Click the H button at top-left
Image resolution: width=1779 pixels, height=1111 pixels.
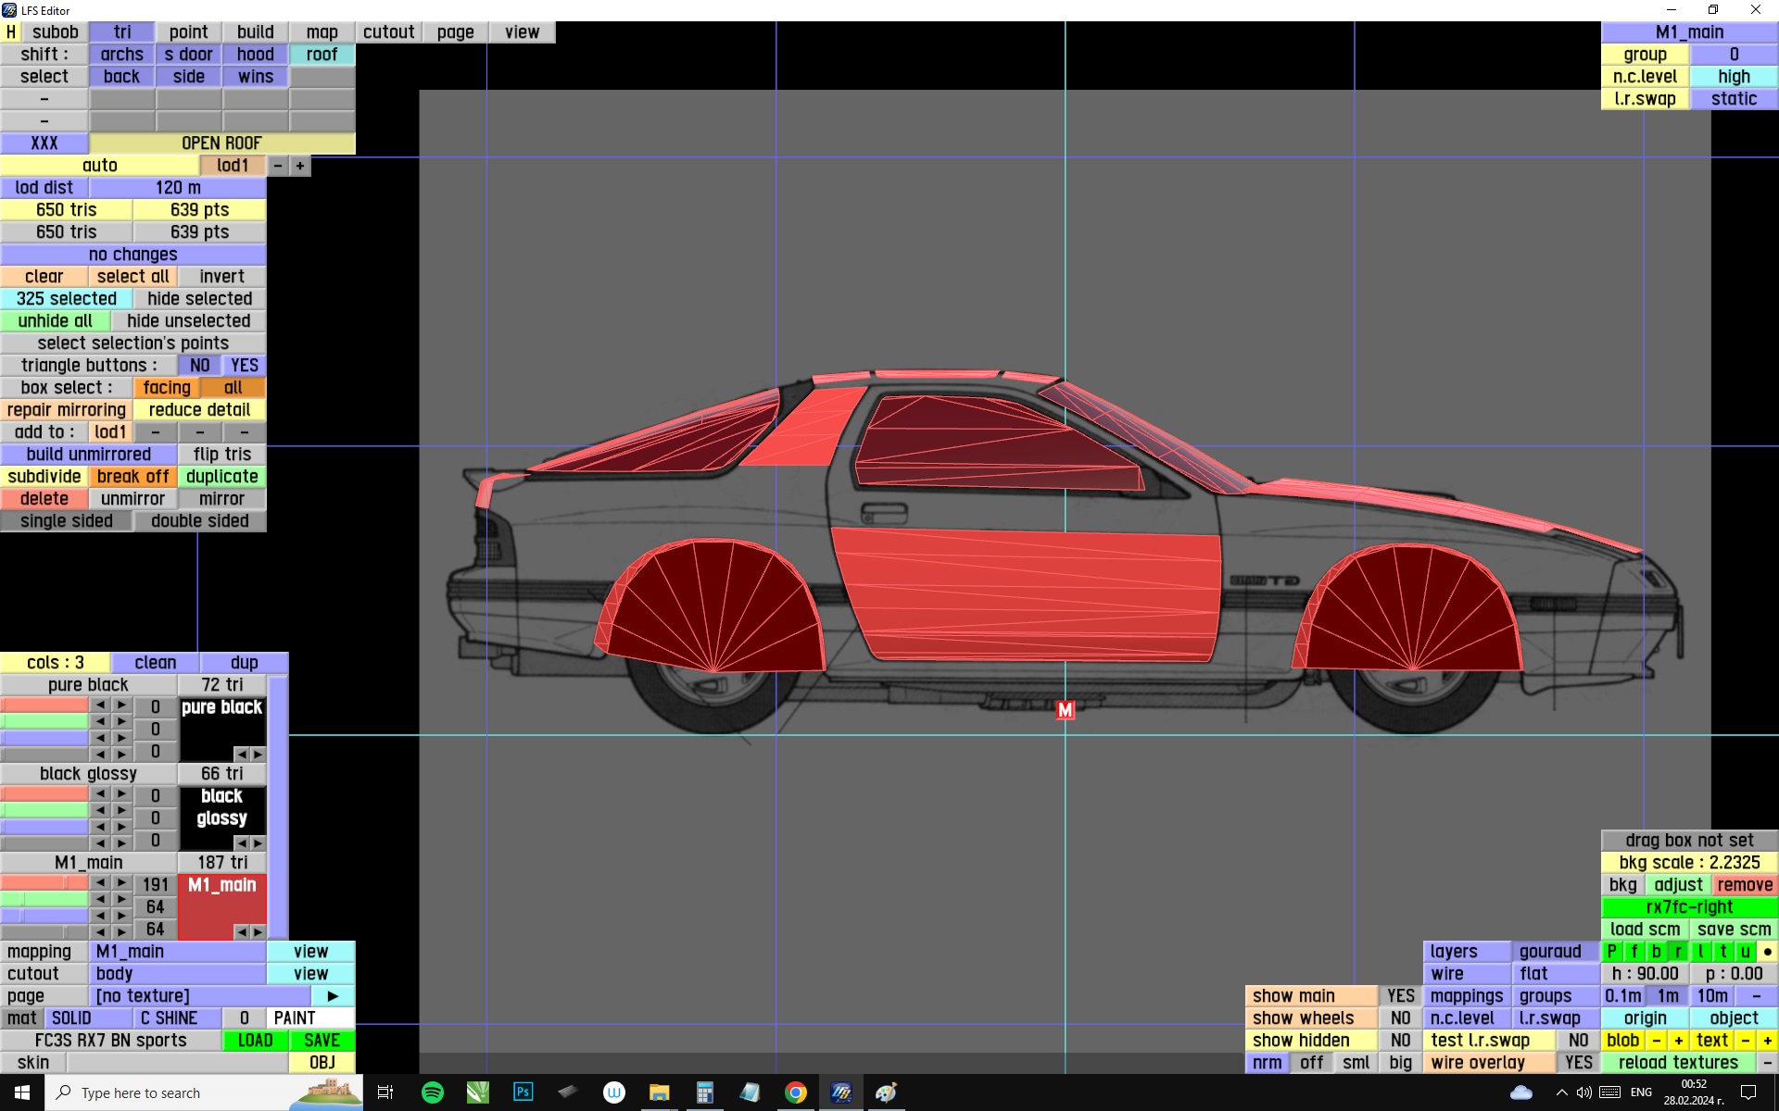point(11,32)
